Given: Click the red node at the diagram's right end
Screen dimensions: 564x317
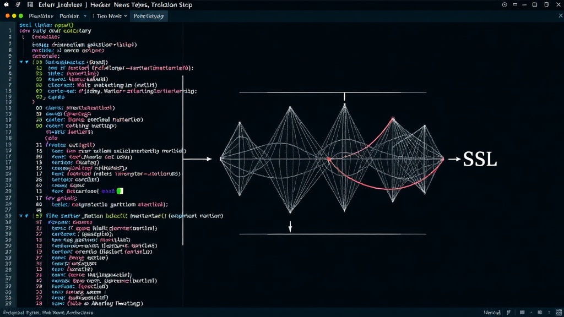Looking at the screenshot, I should 443,158.
